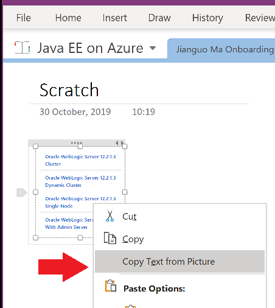Screen dimensions: 275x308
Task: Click the picture's top-left resize handle
Action: pyautogui.click(x=35, y=146)
